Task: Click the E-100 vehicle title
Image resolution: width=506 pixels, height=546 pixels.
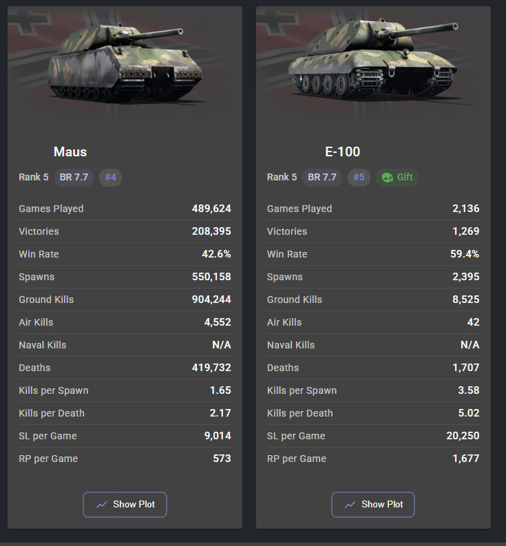Action: [x=343, y=151]
